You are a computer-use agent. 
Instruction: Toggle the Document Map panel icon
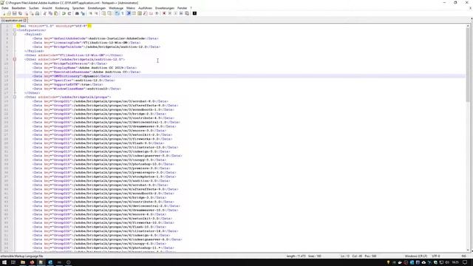coord(140,13)
